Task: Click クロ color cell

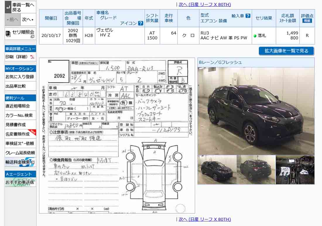Action: click(x=188, y=35)
